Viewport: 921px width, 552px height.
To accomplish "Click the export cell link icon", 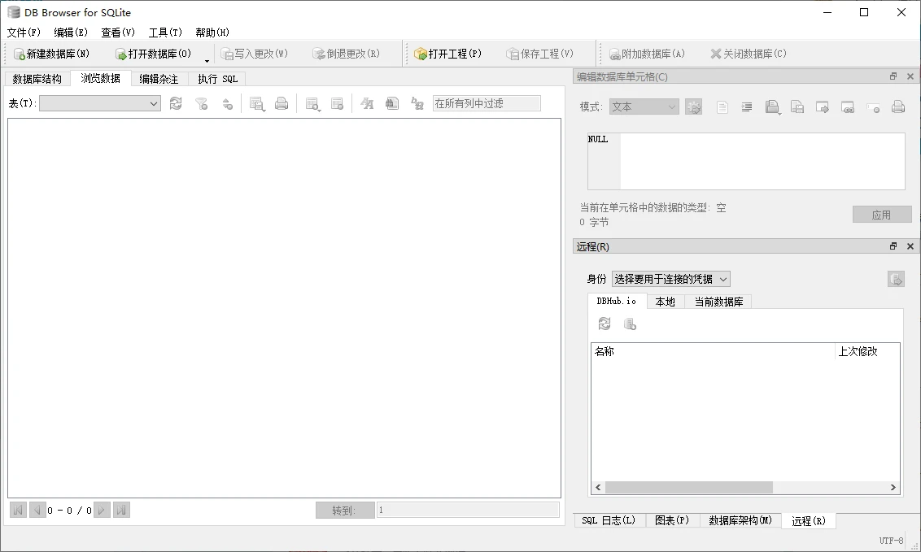I will [848, 106].
